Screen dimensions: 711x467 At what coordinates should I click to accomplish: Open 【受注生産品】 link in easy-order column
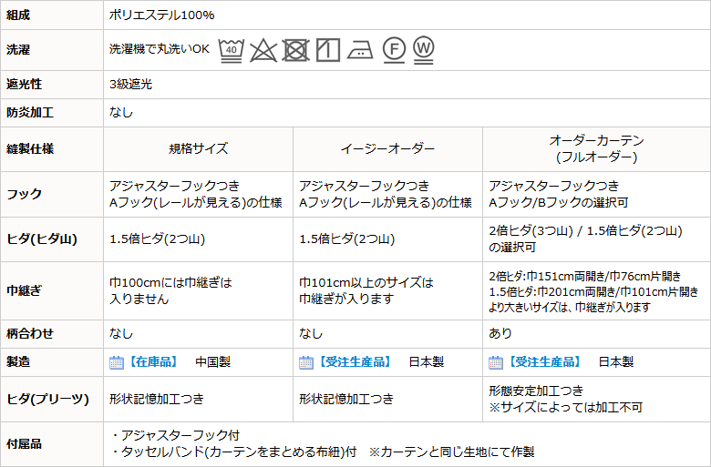tap(348, 362)
